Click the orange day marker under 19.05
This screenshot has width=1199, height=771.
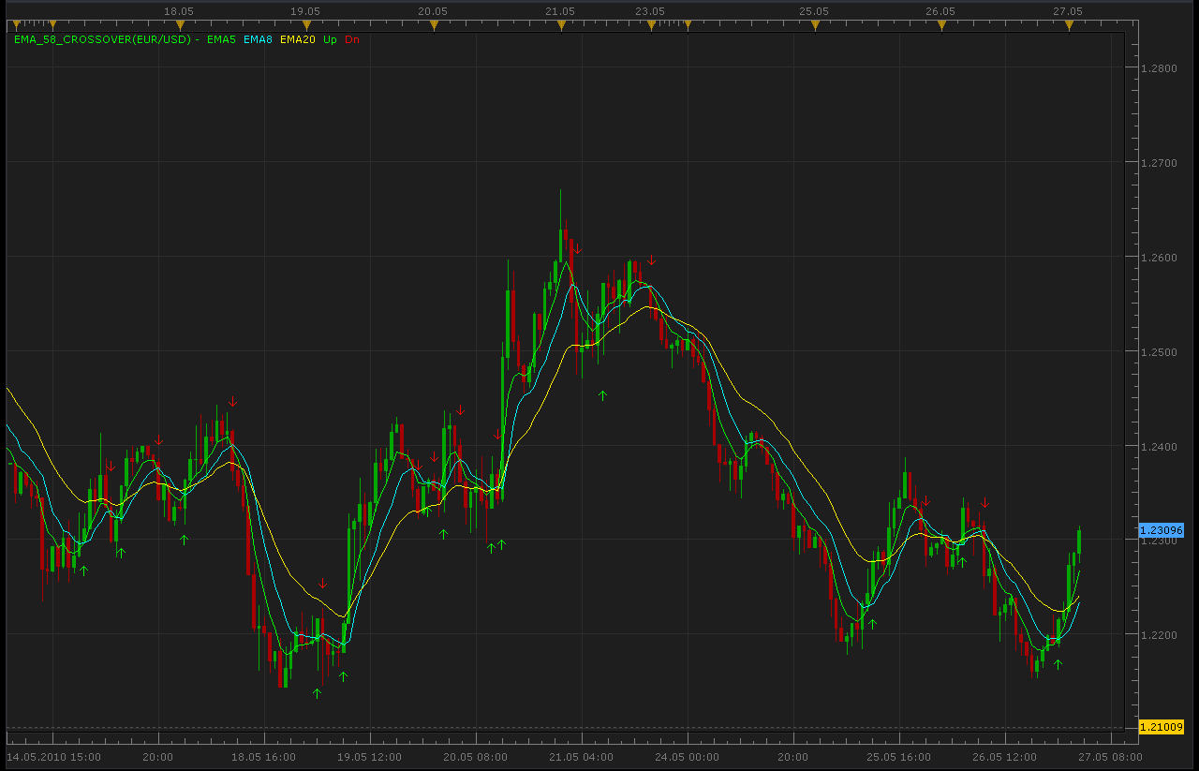point(306,25)
